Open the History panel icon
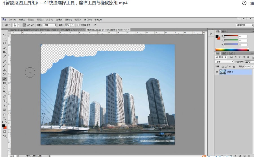This screenshot has width=254, height=157. click(211, 34)
